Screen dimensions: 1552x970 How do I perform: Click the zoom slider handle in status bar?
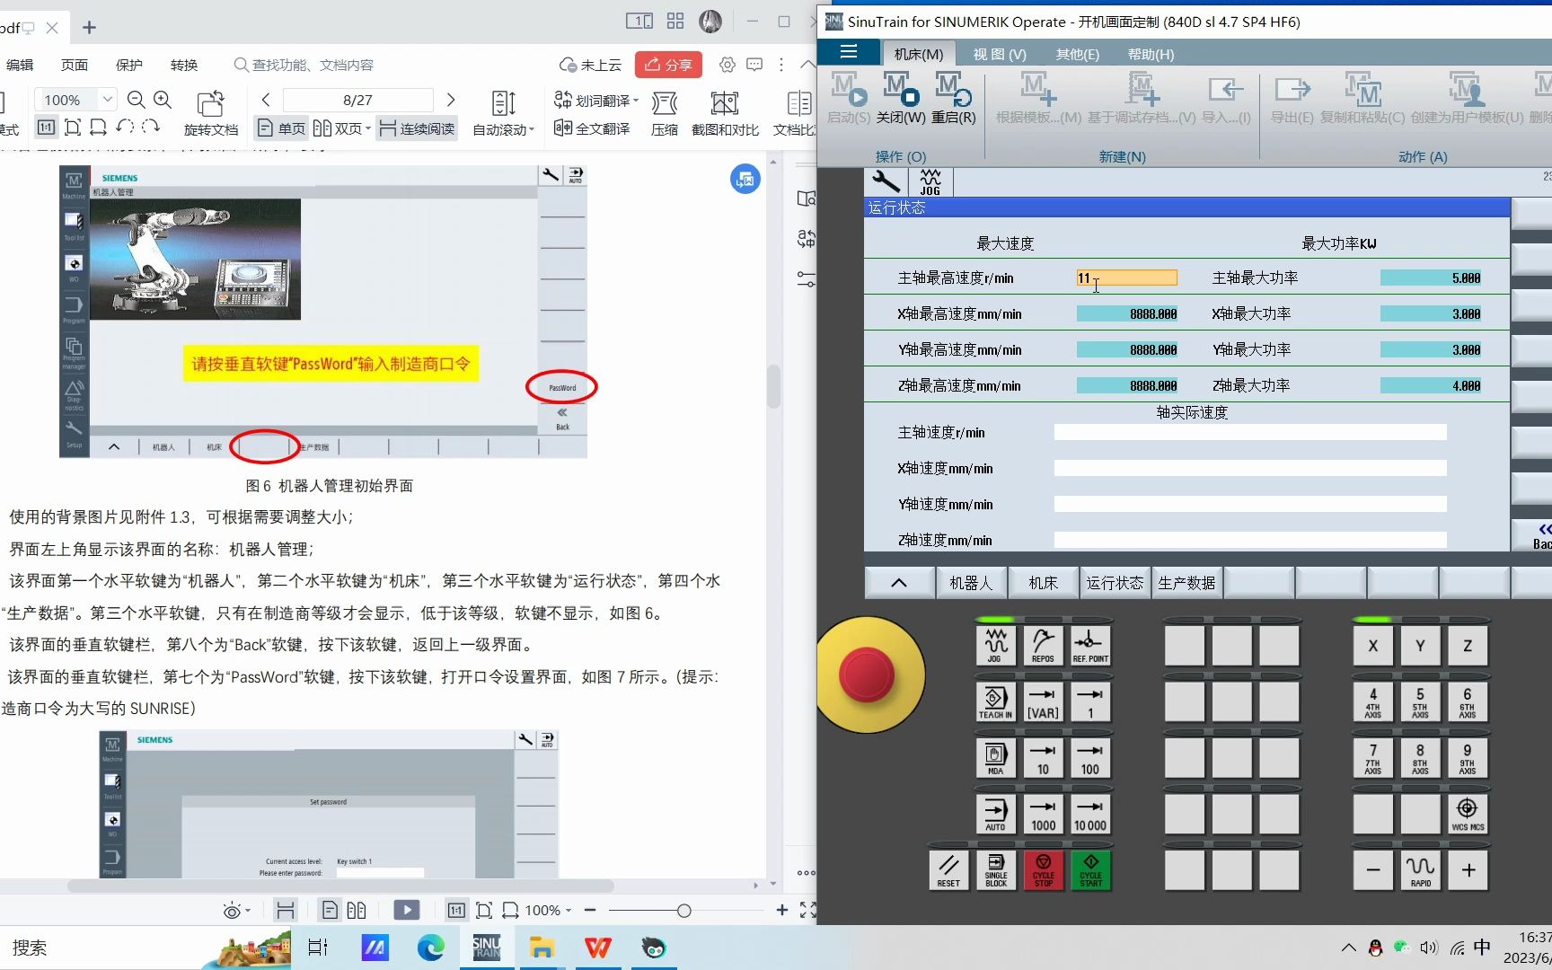tap(683, 911)
